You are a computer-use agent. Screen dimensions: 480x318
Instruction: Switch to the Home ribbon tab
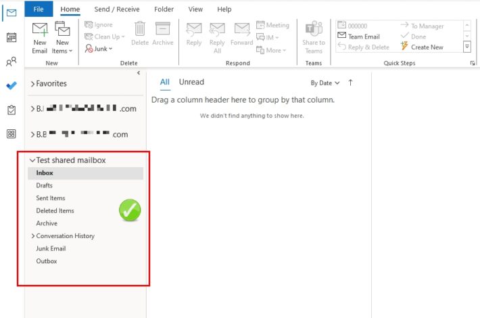coord(70,9)
